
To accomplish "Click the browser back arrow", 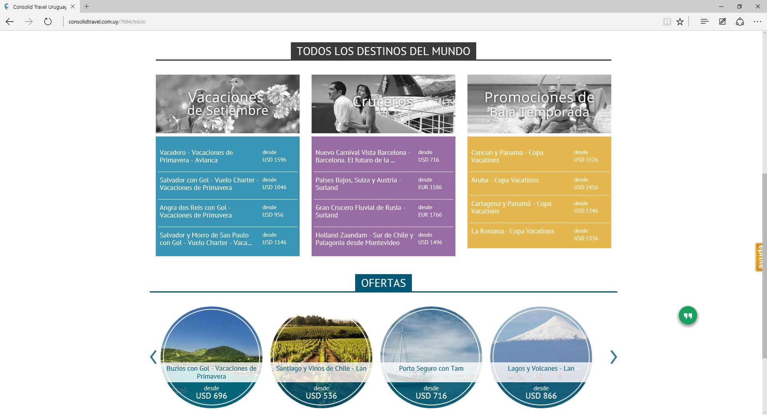I will coord(10,22).
